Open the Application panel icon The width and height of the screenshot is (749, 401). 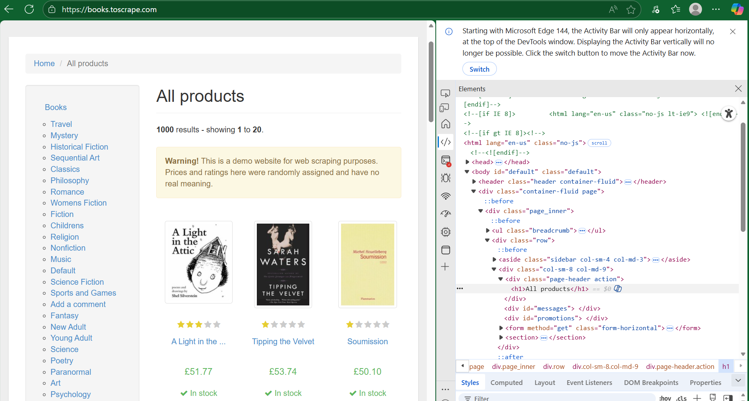coord(446,250)
